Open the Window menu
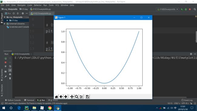197x111 pixels. click(x=65, y=5)
